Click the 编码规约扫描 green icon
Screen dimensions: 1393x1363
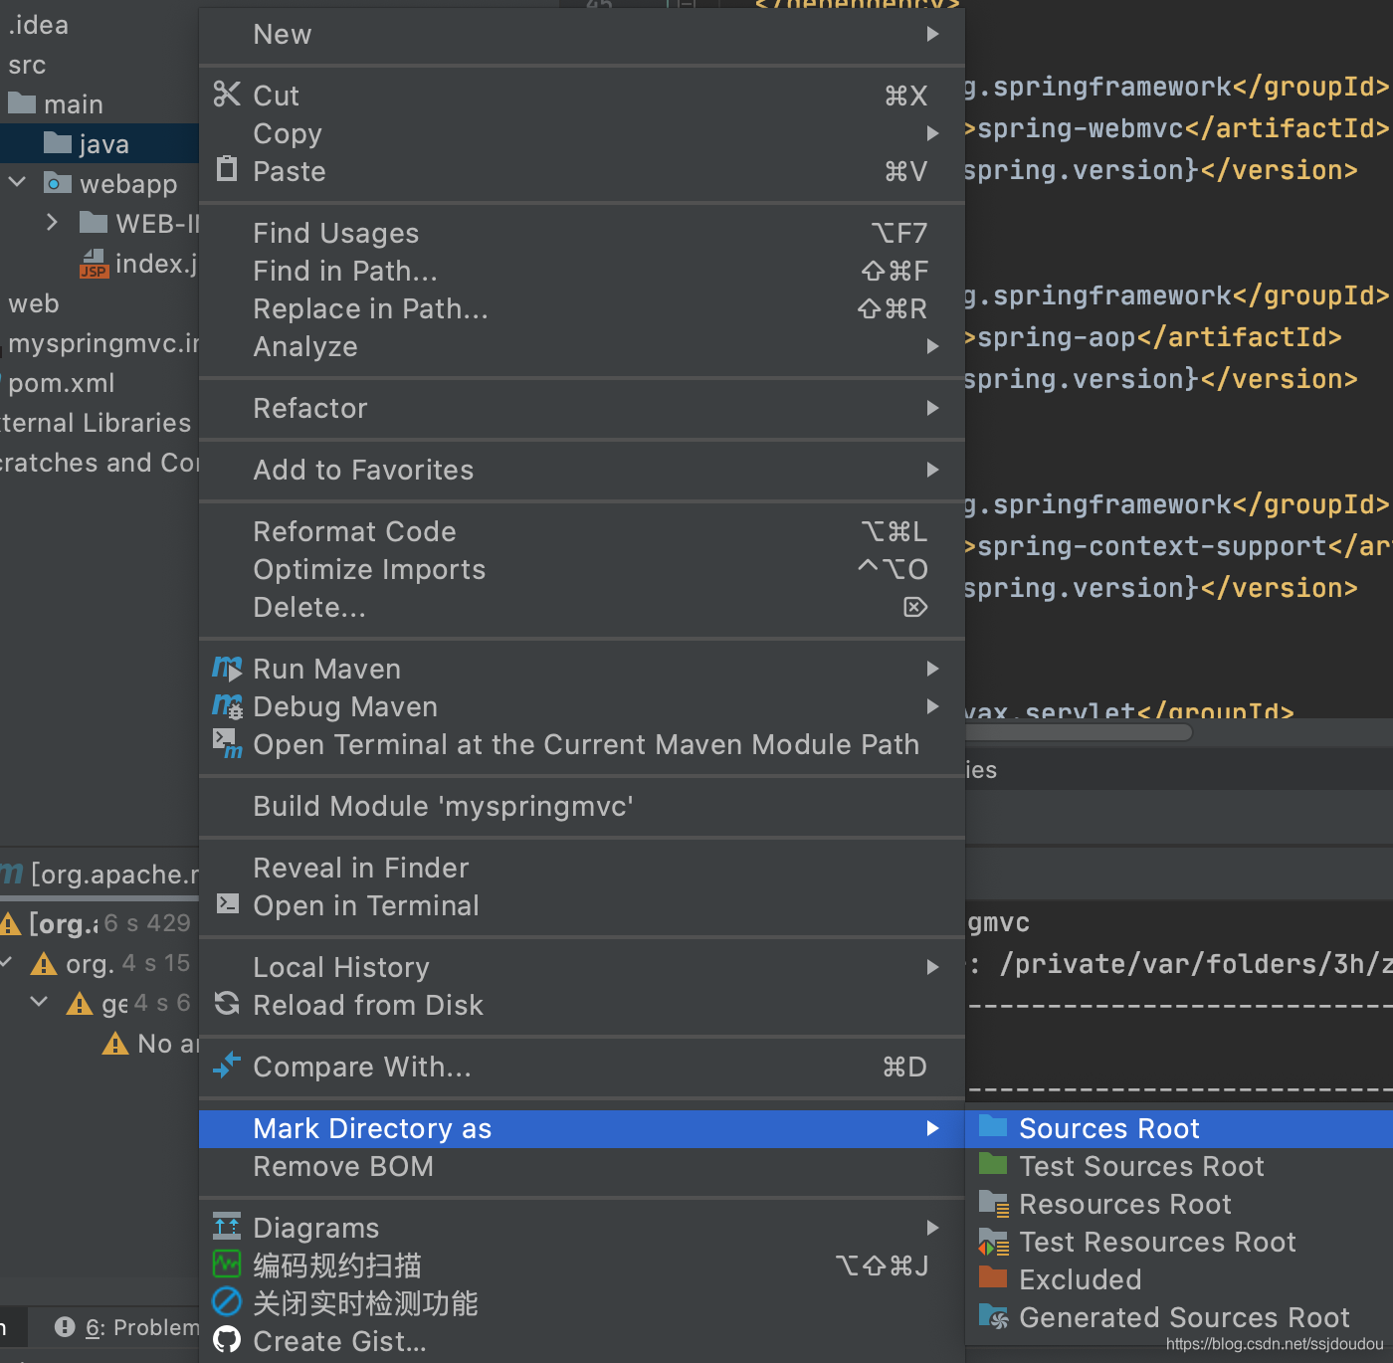pyautogui.click(x=227, y=1264)
